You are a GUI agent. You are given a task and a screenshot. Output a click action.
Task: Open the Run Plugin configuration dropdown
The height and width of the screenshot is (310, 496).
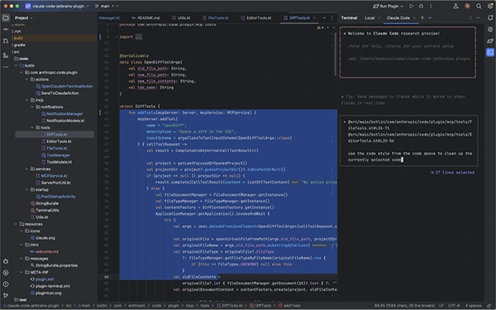389,6
